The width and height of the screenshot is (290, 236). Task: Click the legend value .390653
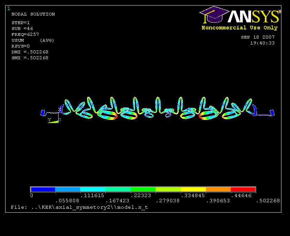[x=218, y=201]
